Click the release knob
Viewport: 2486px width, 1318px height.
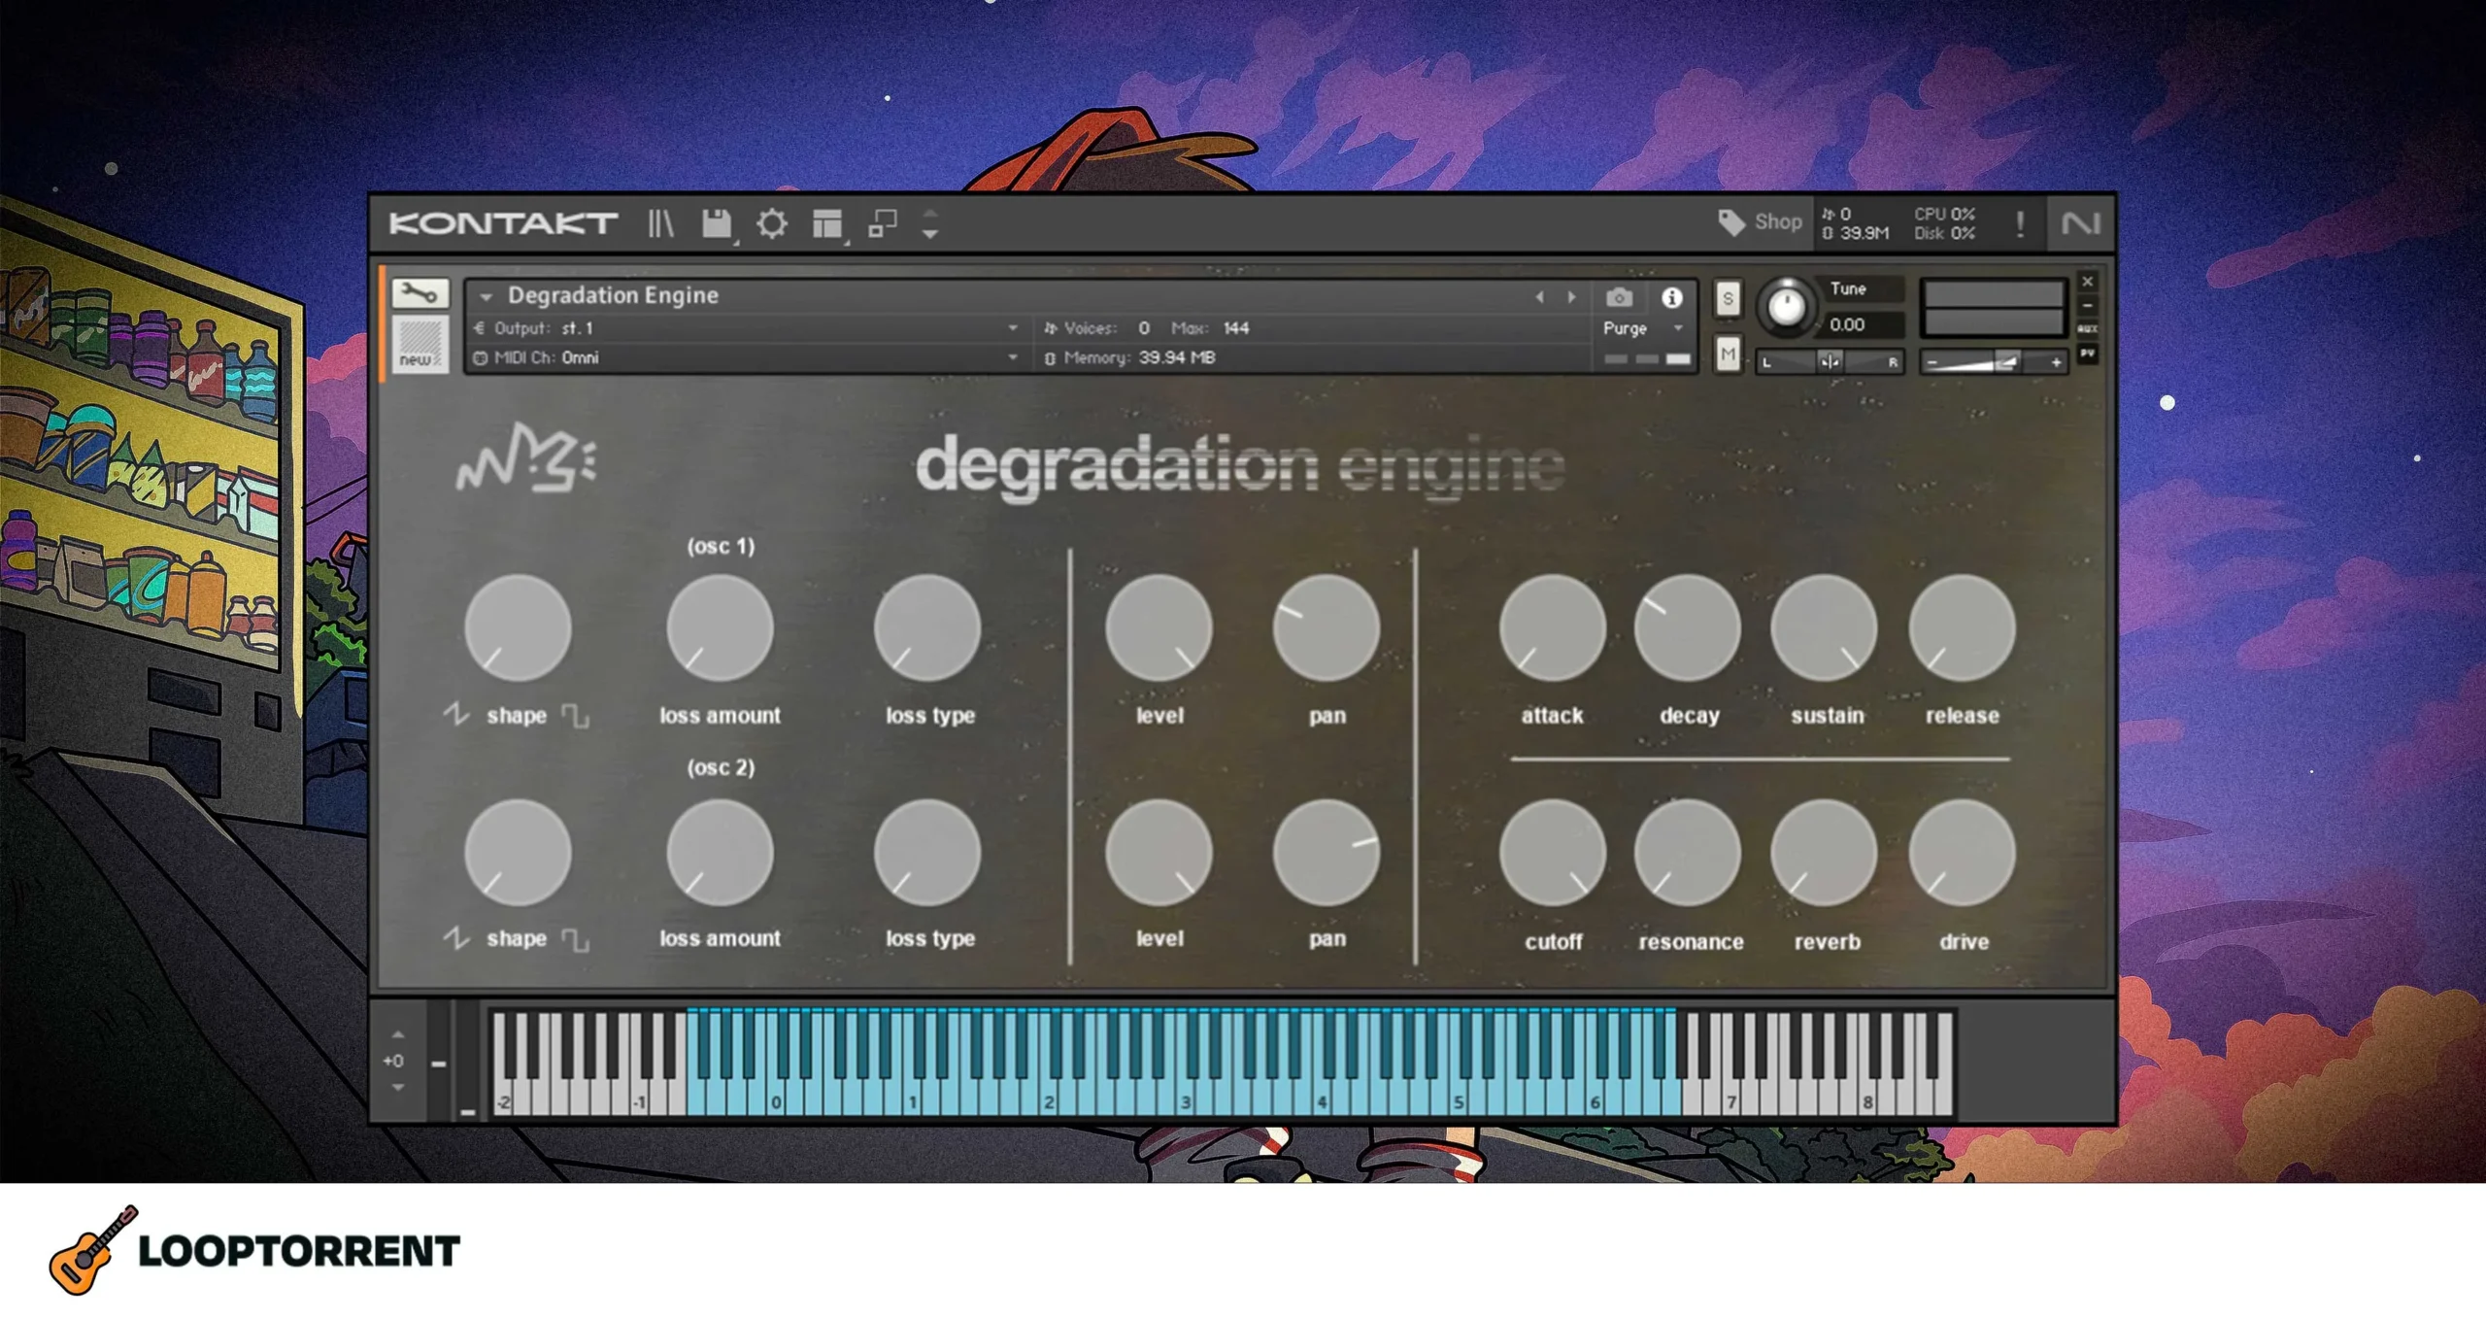(1963, 627)
